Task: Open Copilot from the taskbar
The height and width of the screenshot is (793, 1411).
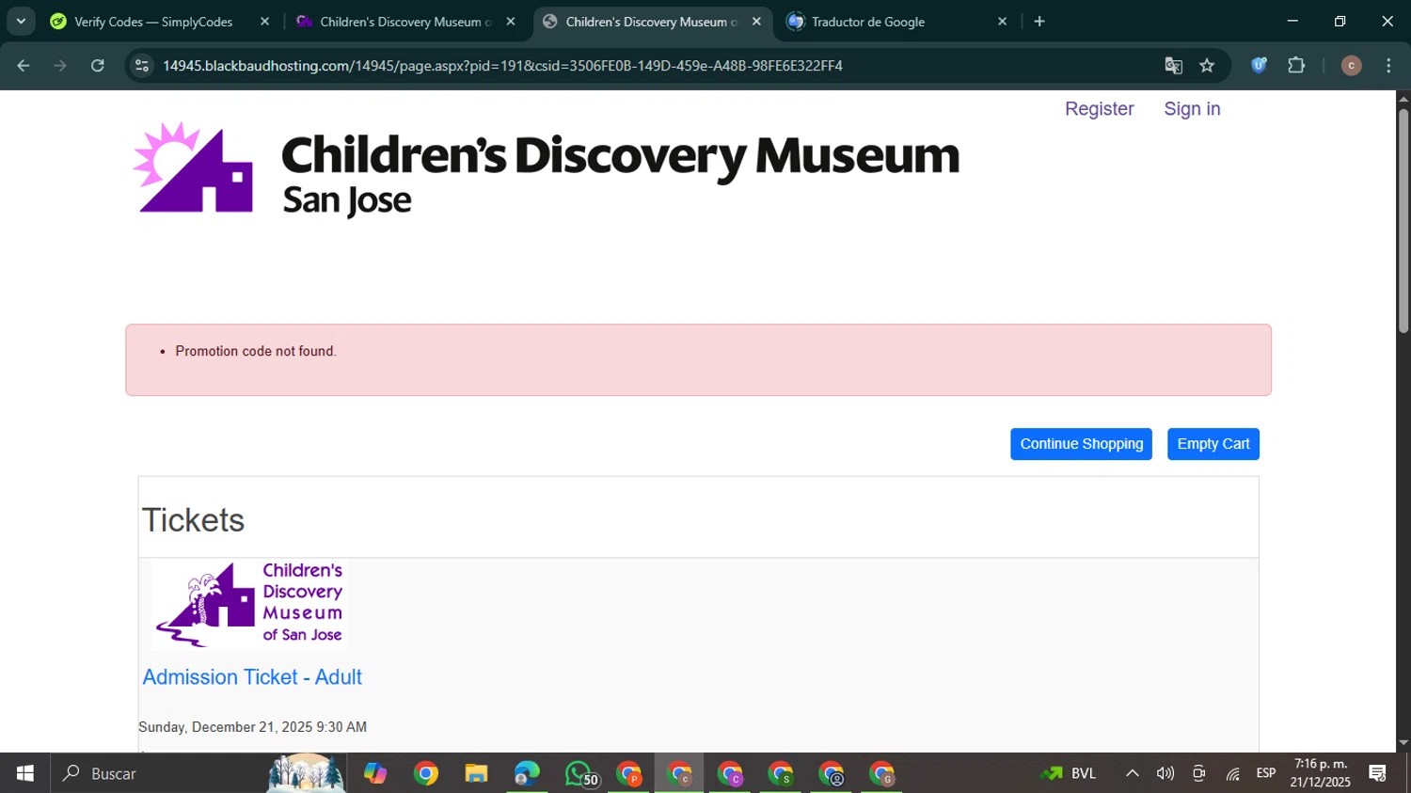Action: (x=375, y=773)
